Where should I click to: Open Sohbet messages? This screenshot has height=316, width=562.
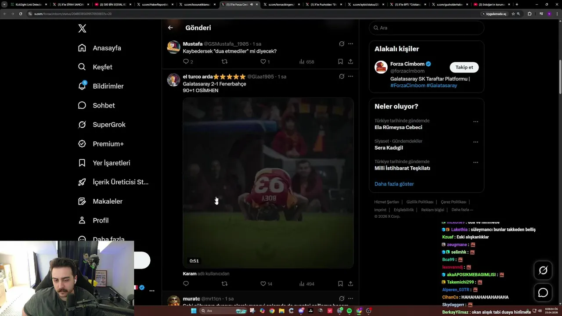click(x=96, y=105)
